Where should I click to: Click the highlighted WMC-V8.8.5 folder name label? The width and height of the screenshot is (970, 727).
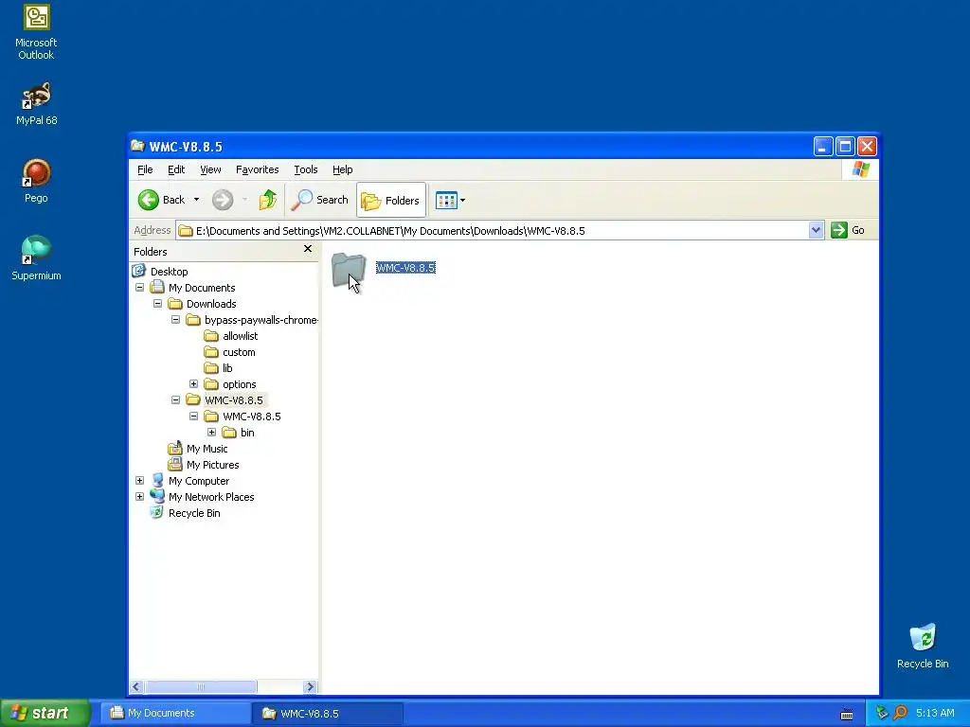[x=405, y=268]
